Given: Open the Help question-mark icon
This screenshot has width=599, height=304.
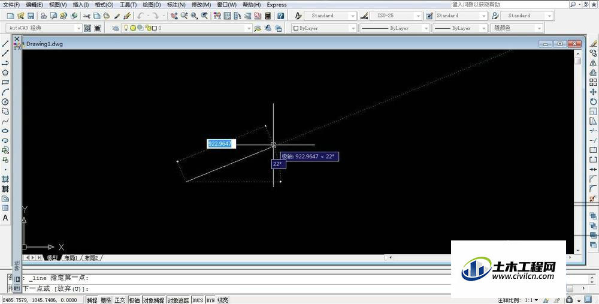Looking at the screenshot, I should coord(281,16).
